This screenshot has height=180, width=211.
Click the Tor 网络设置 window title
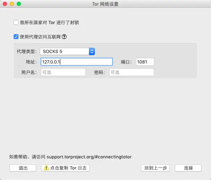tap(105, 4)
